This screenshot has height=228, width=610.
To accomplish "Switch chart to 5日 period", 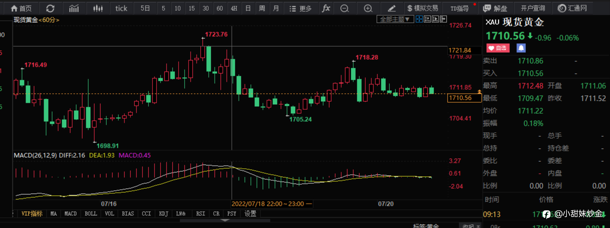I will pyautogui.click(x=145, y=8).
